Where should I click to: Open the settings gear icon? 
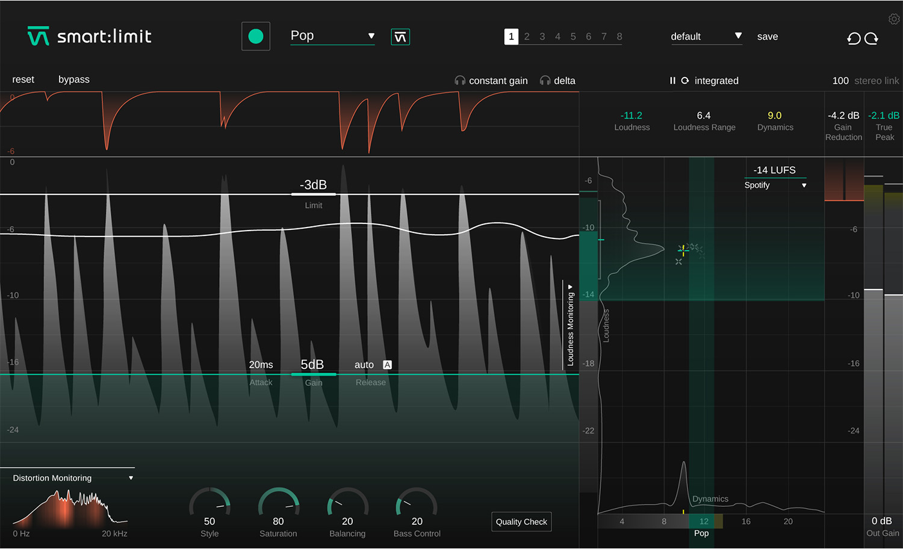pyautogui.click(x=894, y=19)
